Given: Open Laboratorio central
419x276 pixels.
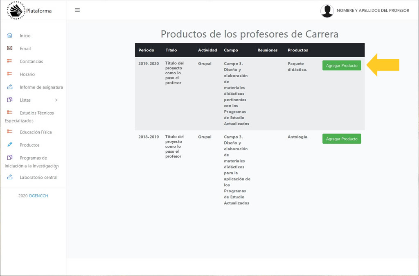Looking at the screenshot, I should pyautogui.click(x=38, y=177).
